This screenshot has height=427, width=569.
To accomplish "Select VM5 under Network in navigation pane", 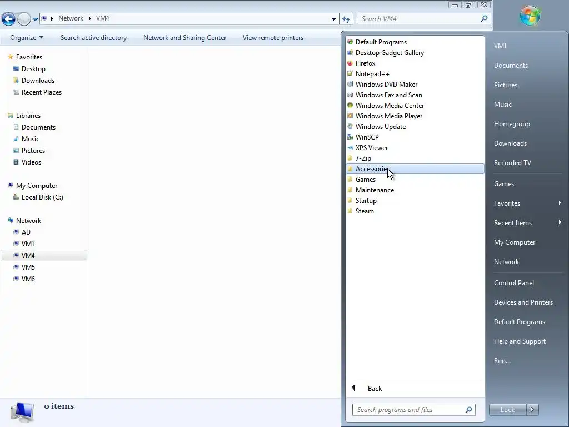I will (x=28, y=267).
